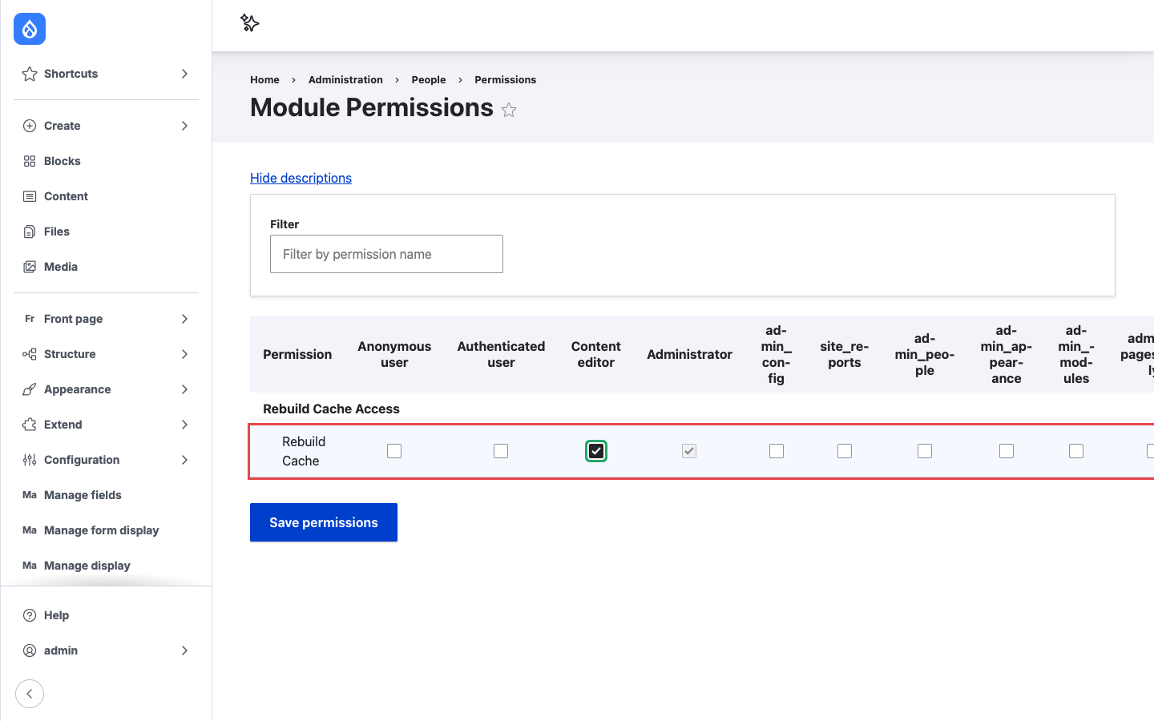This screenshot has width=1154, height=721.
Task: Check Rebuild Cache for admin_appearance role
Action: click(x=1007, y=451)
